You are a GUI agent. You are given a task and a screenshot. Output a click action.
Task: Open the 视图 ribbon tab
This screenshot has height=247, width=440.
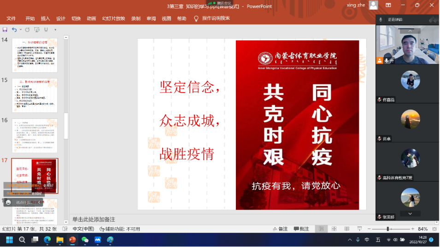[166, 18]
